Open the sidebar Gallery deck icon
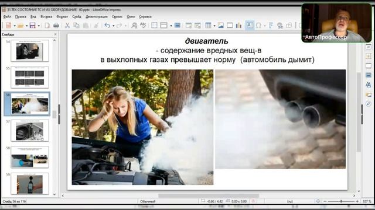The width and height of the screenshot is (375, 210). pos(369,94)
